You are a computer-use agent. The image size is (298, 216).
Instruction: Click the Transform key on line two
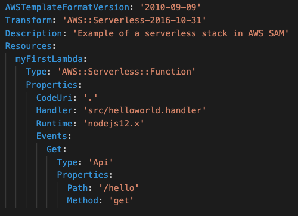29,20
